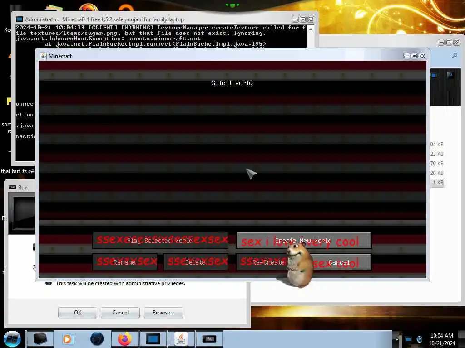Click Browse... in the Run dialog
The height and width of the screenshot is (348, 465).
(163, 313)
